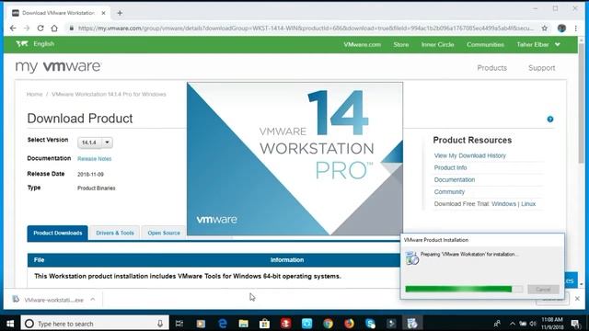Click the browser address bar URL
589x331 pixels.
coord(306,29)
